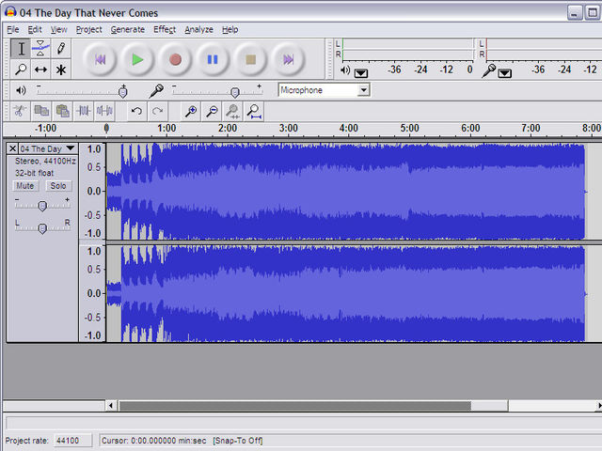Click the Cursor position status text
The width and height of the screenshot is (602, 451).
[x=153, y=441]
